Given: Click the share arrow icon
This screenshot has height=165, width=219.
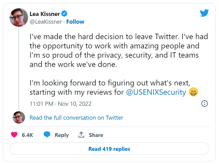Looking at the screenshot, I should tap(81, 135).
